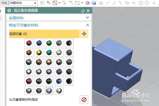The width and height of the screenshot is (159, 106).
Task: Click the dashed rectangle selection icon
Action: [77, 3]
